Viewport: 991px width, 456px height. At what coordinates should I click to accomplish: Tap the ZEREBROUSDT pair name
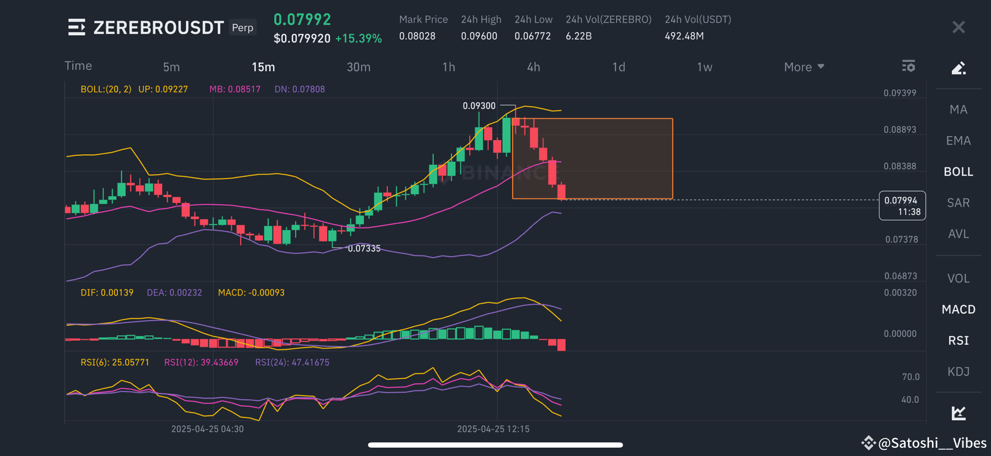pyautogui.click(x=159, y=28)
